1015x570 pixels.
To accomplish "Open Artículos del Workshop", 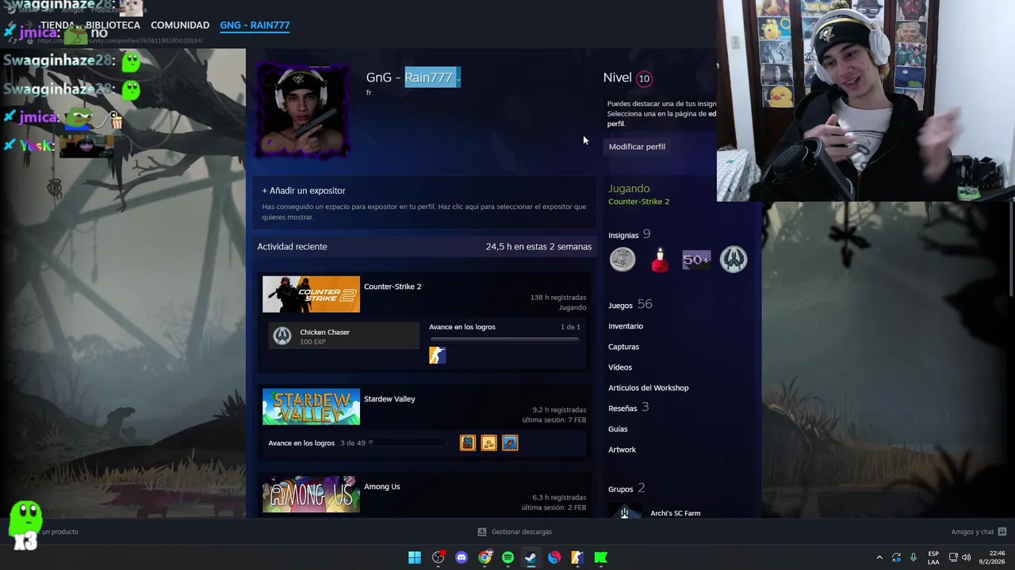I will click(x=648, y=388).
